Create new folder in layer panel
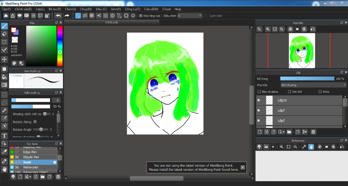The image size is (348, 186). pos(289,132)
